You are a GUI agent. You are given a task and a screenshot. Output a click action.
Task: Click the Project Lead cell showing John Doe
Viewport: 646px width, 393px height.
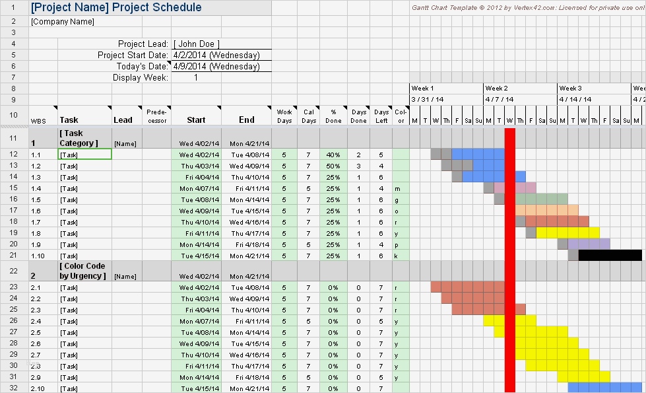point(196,44)
